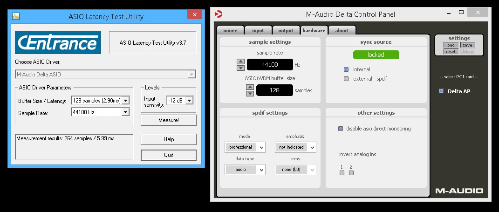The width and height of the screenshot is (499, 212).
Task: Switch to the about tab
Action: click(x=342, y=31)
